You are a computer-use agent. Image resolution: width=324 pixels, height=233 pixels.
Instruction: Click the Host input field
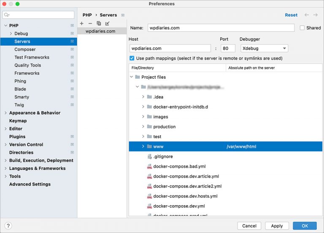coord(170,48)
